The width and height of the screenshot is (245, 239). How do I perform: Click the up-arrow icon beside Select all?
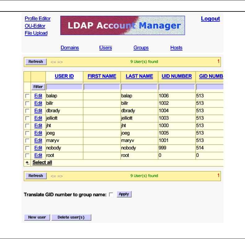pyautogui.click(x=27, y=163)
